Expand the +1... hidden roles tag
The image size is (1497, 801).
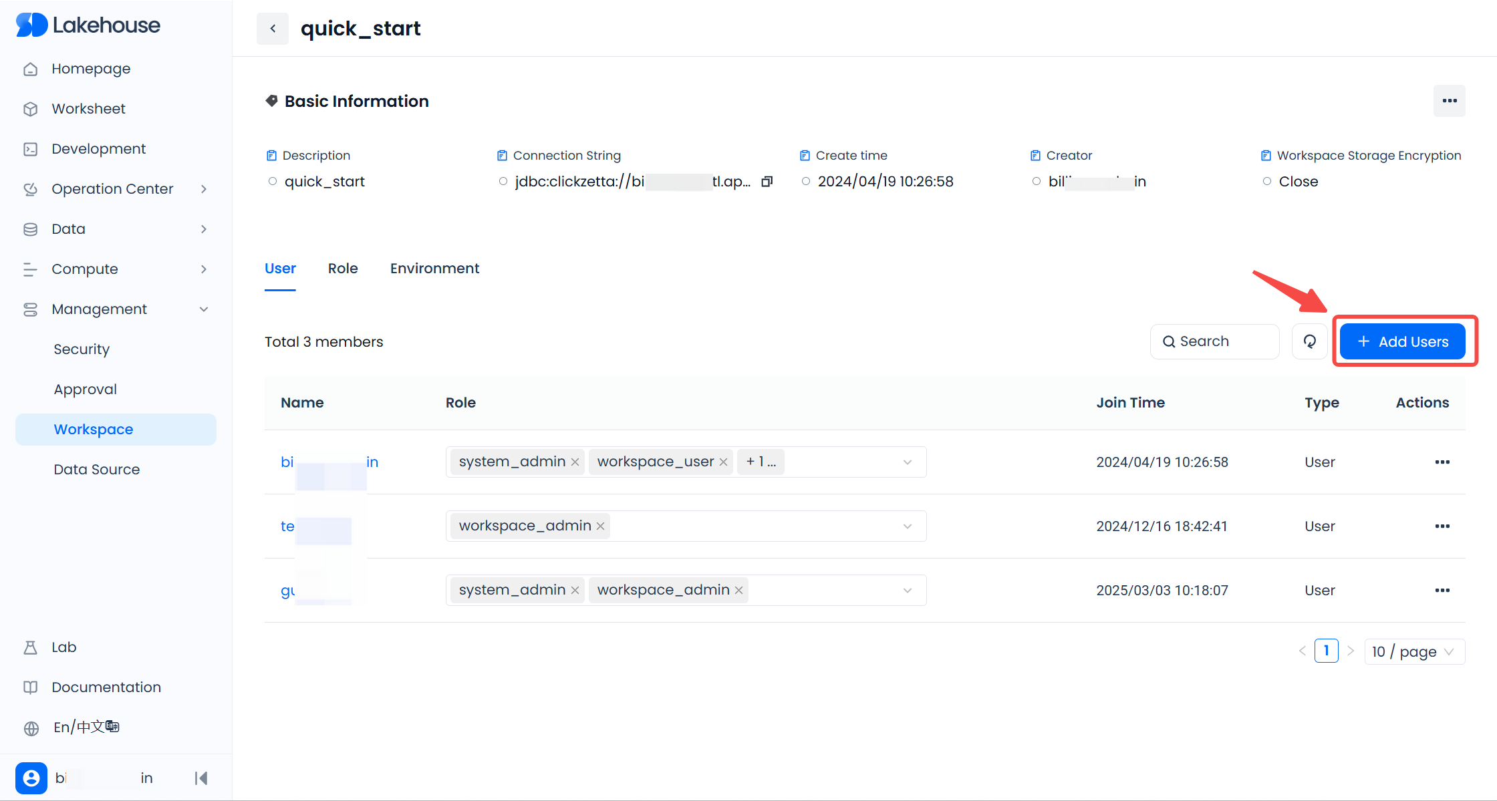(761, 462)
